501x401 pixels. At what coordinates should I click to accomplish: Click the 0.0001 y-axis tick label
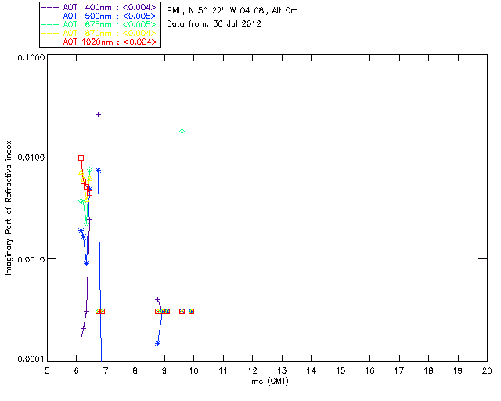point(31,359)
